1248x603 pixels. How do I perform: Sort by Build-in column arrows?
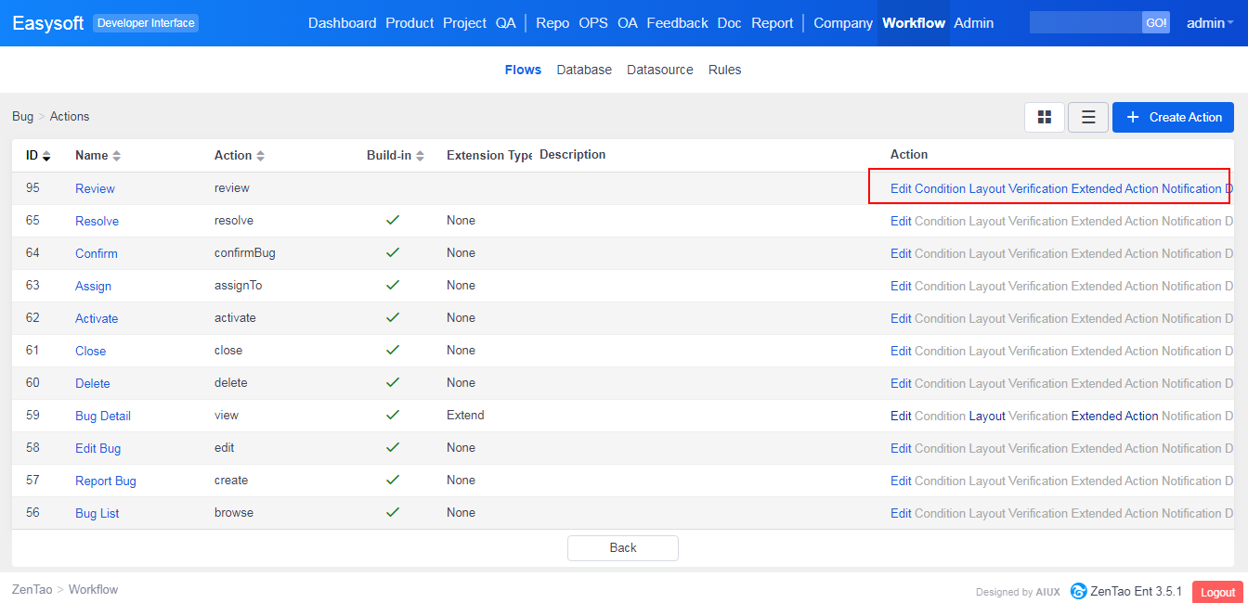coord(420,156)
